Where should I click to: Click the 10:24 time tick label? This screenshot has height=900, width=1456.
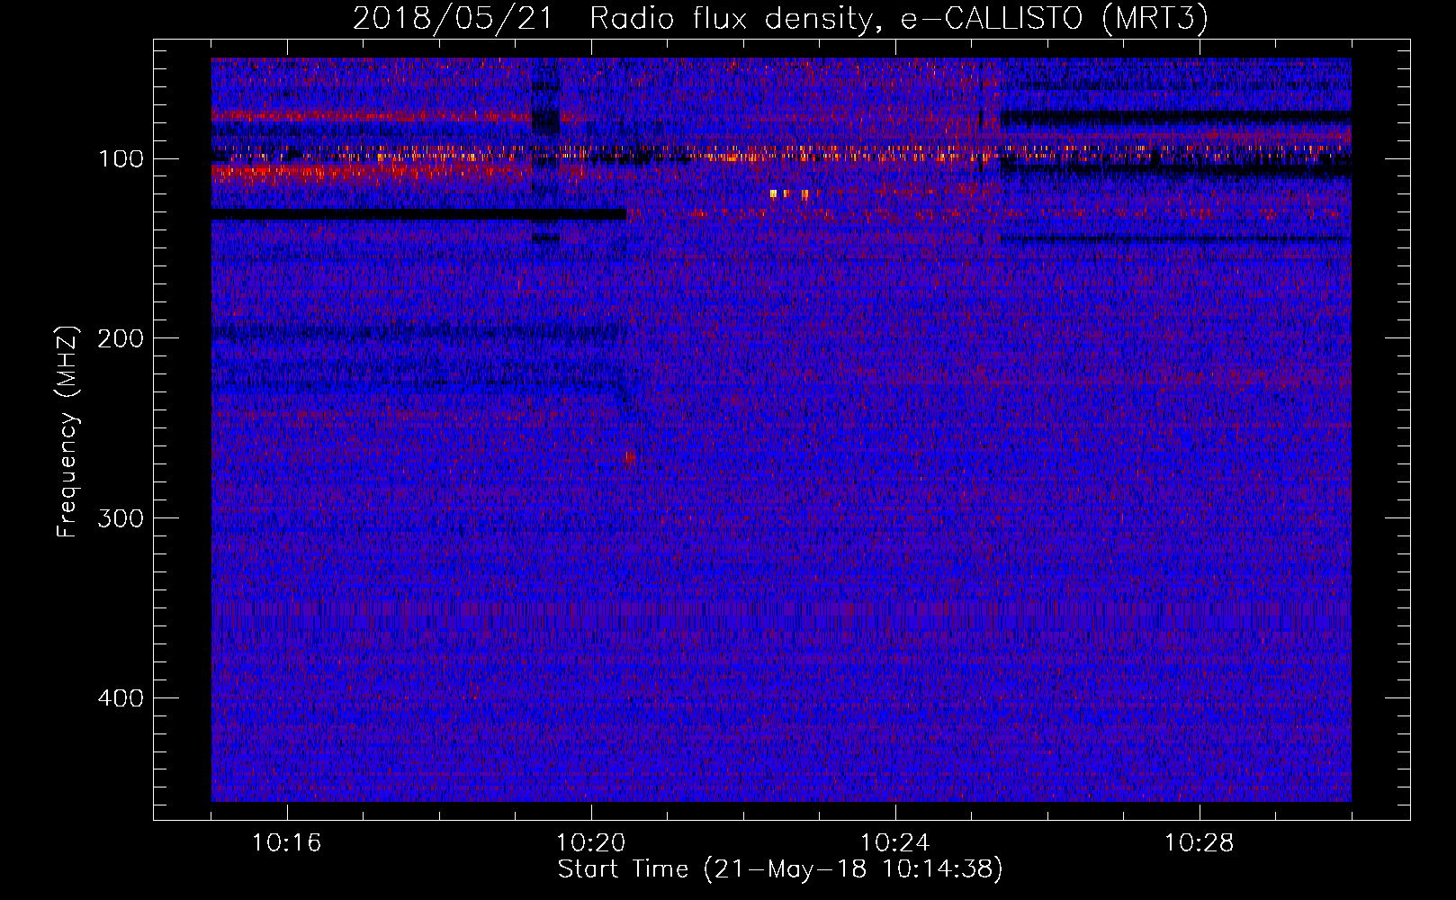(x=894, y=843)
